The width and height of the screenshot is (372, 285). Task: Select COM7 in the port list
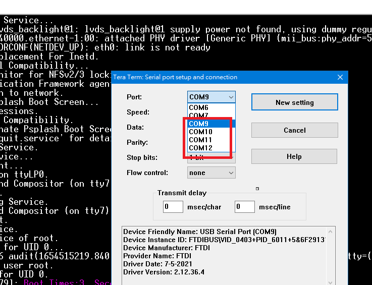(x=199, y=116)
